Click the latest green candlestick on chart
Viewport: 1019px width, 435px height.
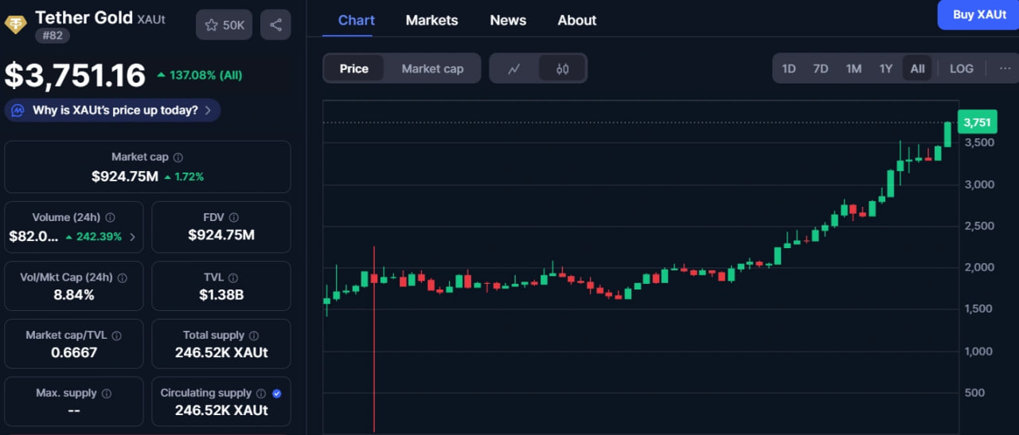pyautogui.click(x=947, y=134)
